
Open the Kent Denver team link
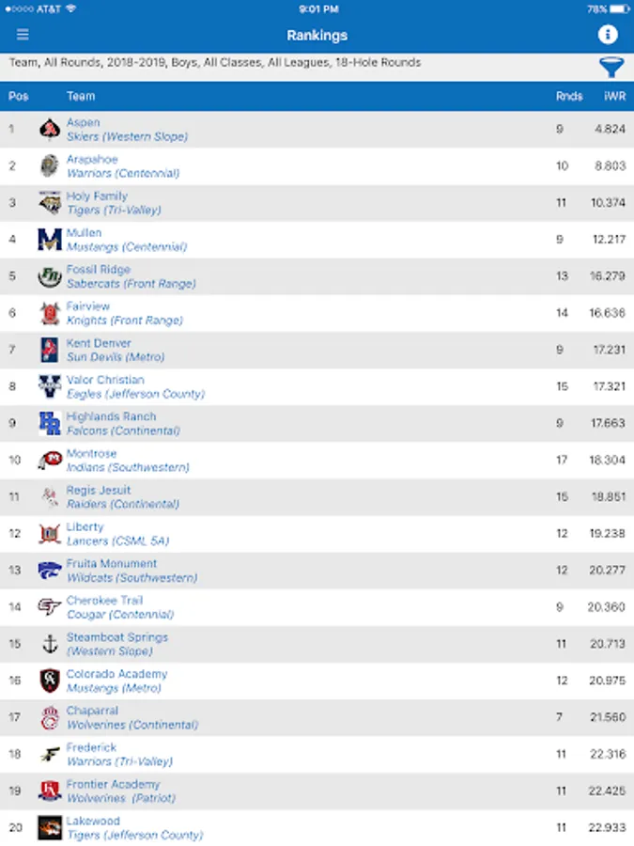pyautogui.click(x=99, y=343)
